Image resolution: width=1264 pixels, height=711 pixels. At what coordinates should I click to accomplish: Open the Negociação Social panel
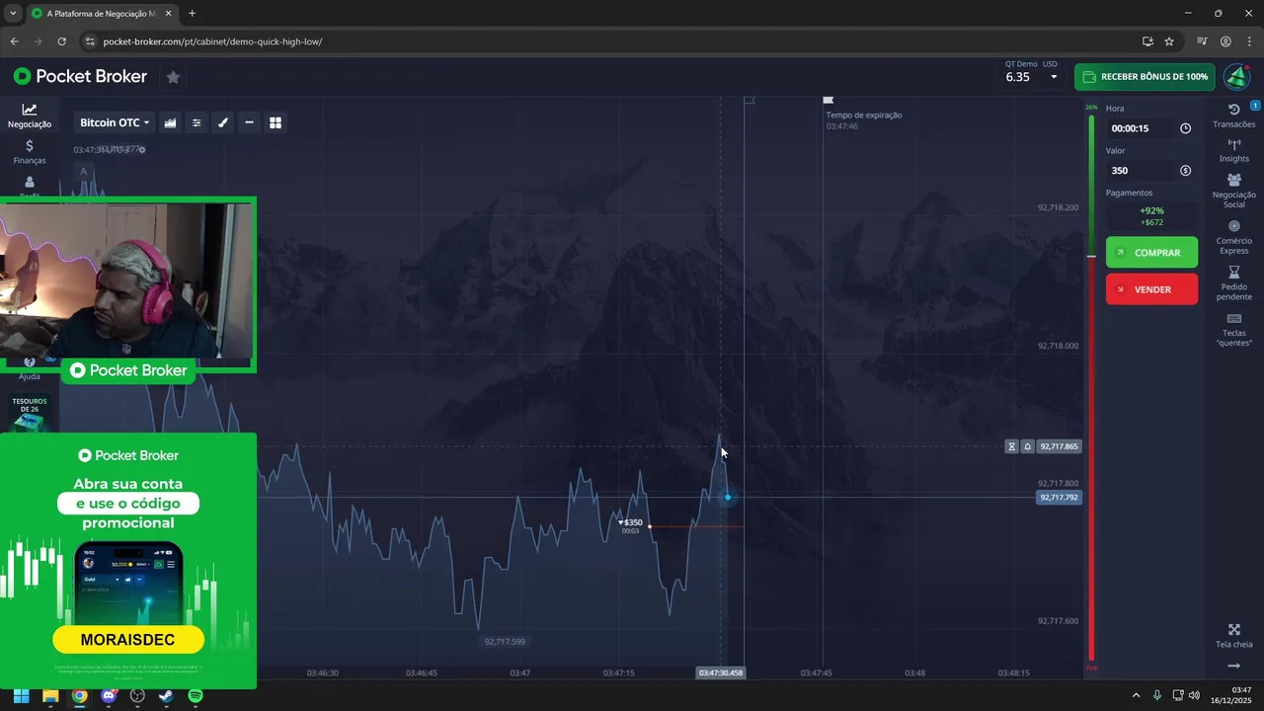pyautogui.click(x=1234, y=191)
